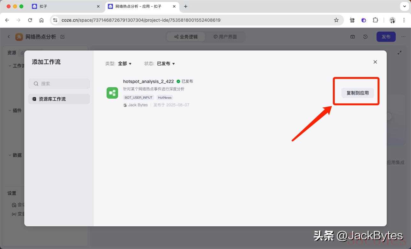
Task: Switch to the 业务逻辑 tab
Action: click(186, 37)
